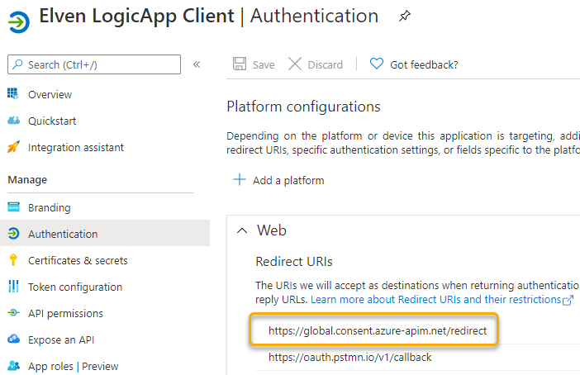Click the Branding www icon
Viewport: 580px width, 375px height.
pos(14,206)
